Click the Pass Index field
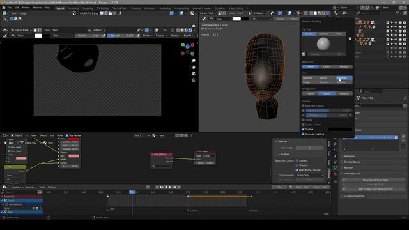The width and height of the screenshot is (409, 230). click(x=309, y=148)
